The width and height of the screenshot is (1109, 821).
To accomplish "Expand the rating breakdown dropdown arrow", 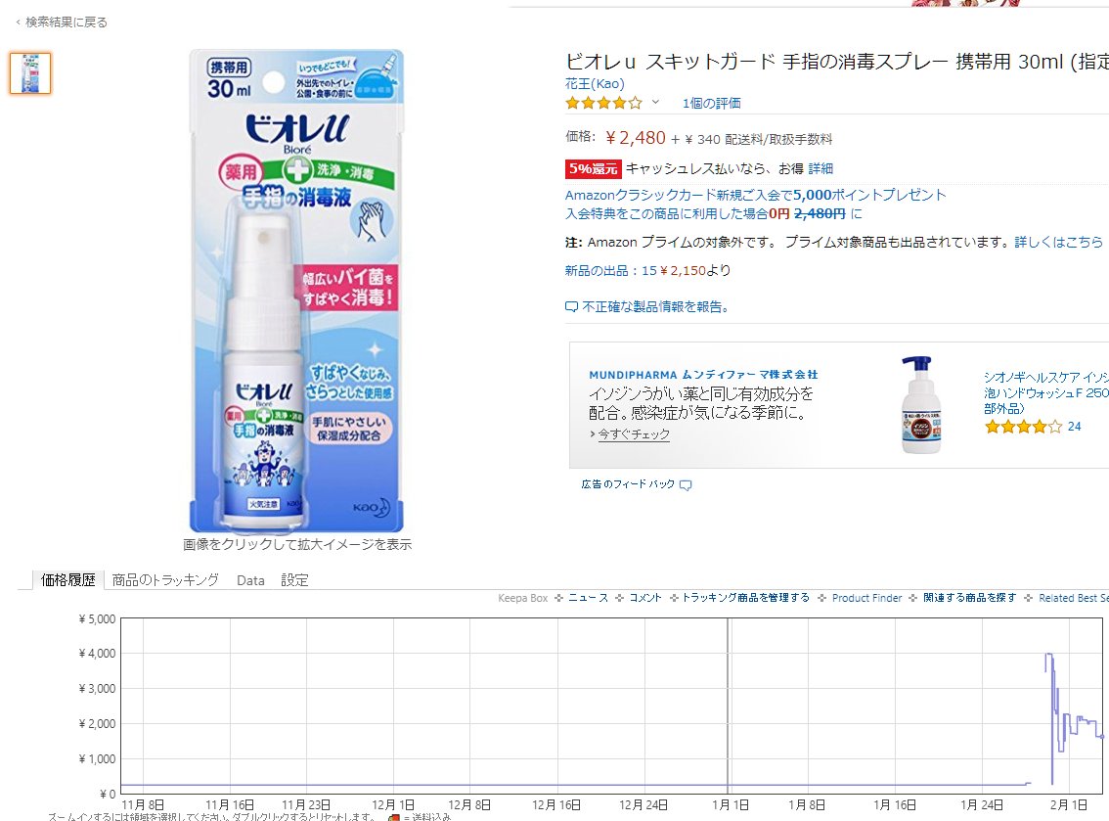I will [655, 102].
